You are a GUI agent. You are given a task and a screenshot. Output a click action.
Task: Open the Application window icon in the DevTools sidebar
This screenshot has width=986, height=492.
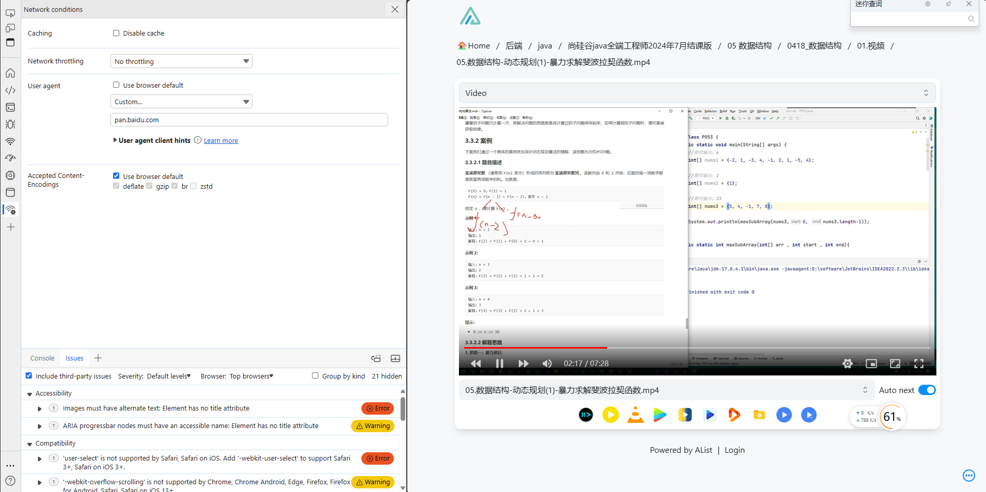[x=10, y=192]
